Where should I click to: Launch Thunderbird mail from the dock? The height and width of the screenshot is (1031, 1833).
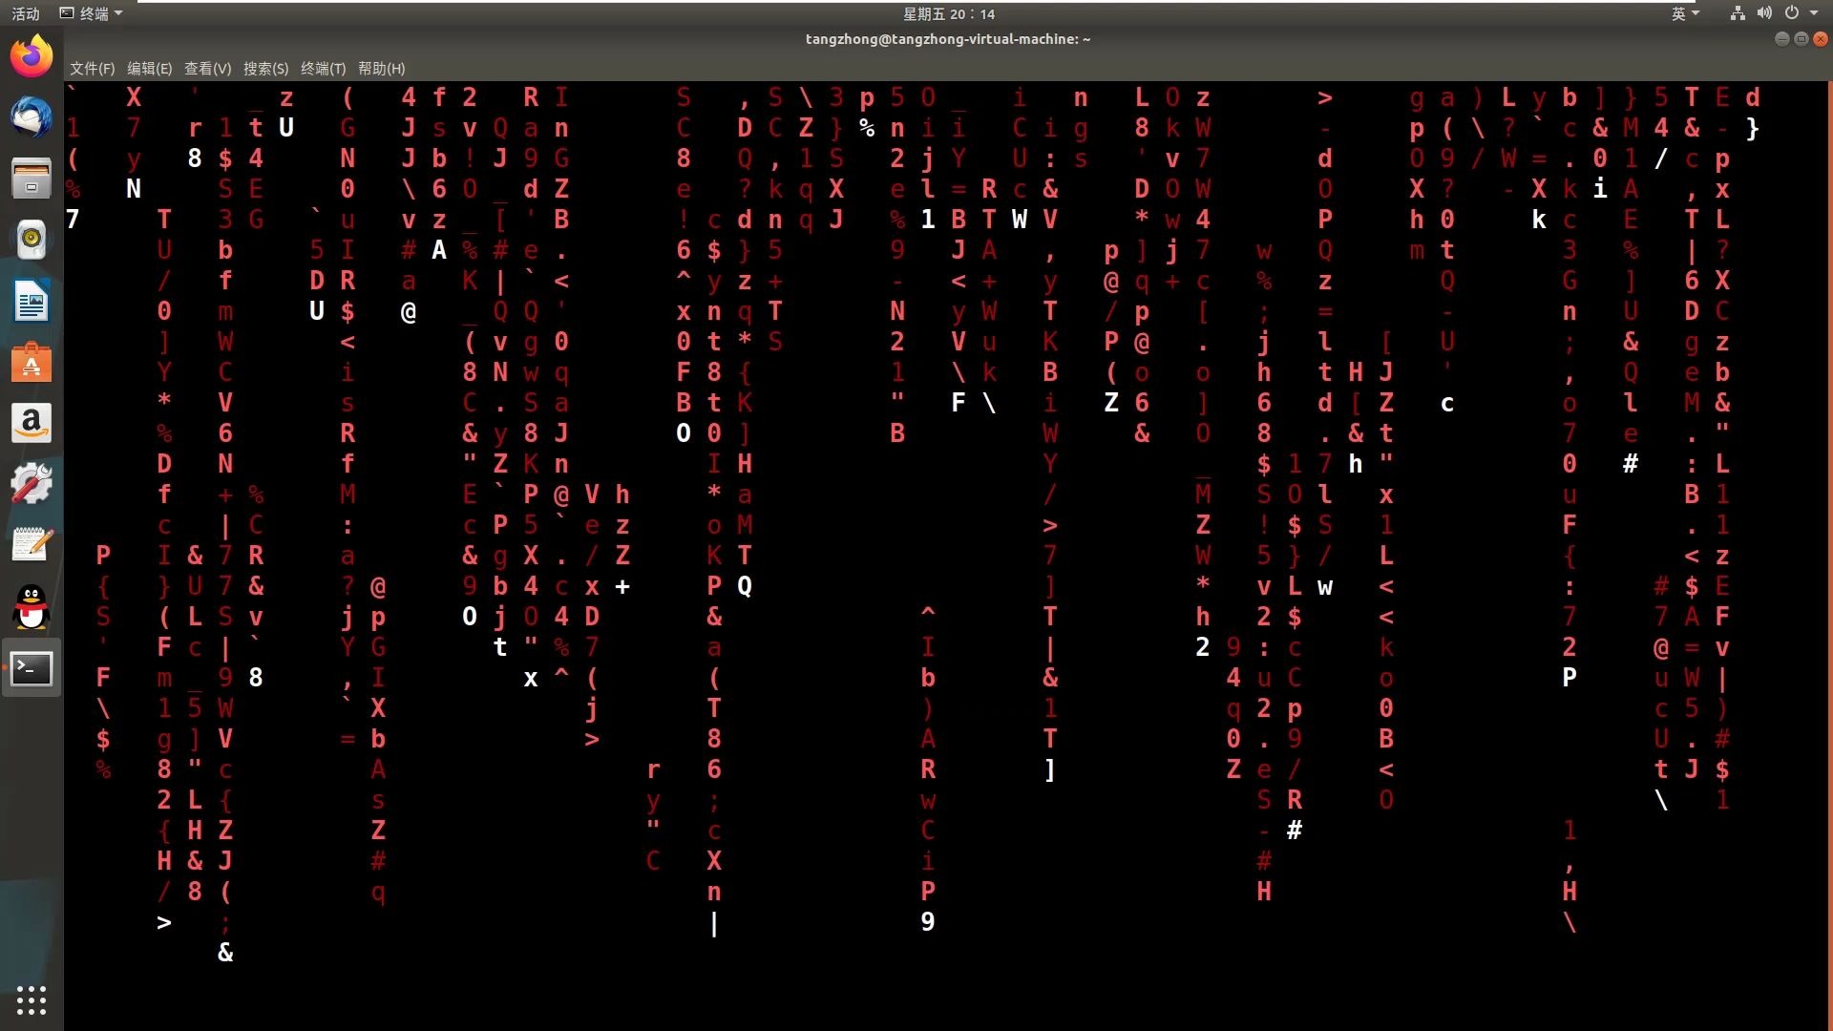tap(32, 117)
